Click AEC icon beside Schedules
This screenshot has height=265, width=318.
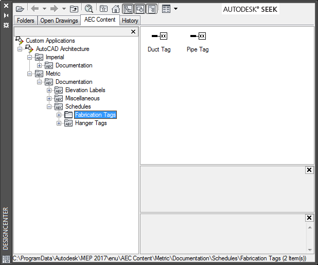(59, 107)
